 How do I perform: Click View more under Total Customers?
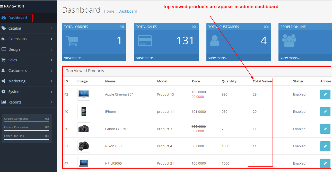[218, 58]
